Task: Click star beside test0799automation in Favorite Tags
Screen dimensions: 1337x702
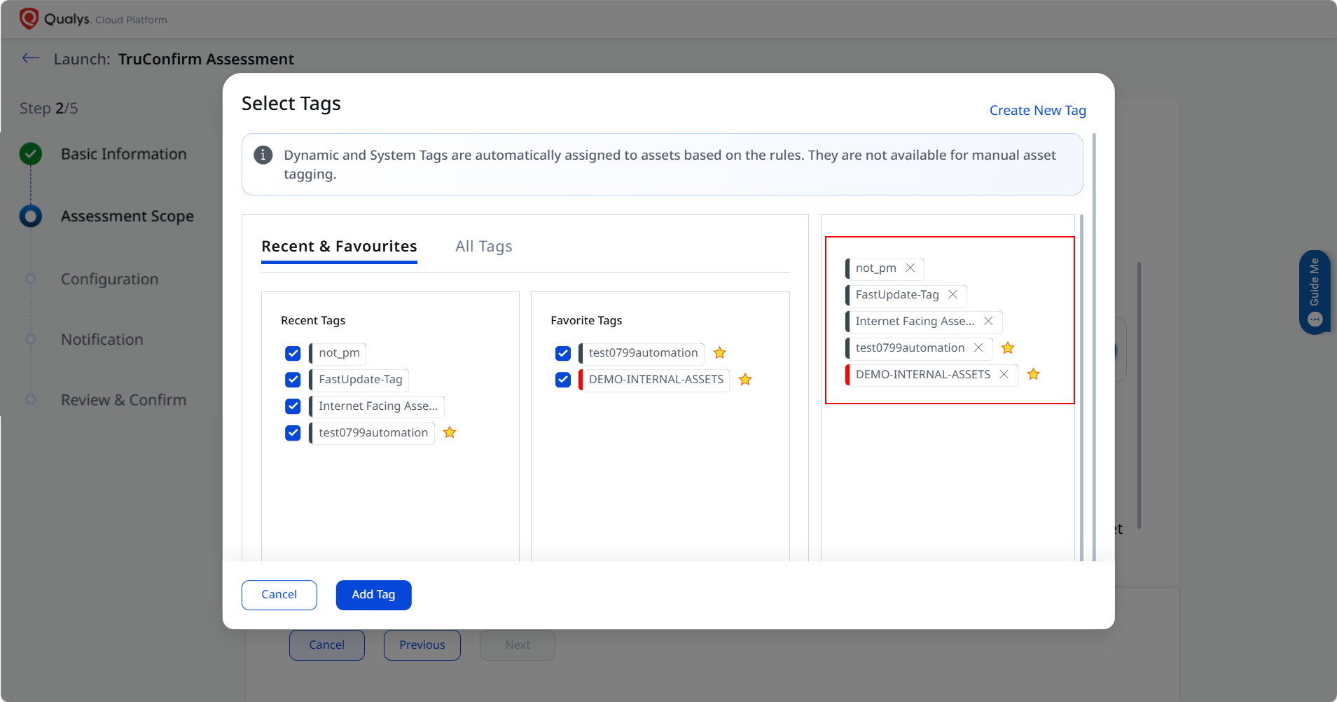Action: click(719, 352)
